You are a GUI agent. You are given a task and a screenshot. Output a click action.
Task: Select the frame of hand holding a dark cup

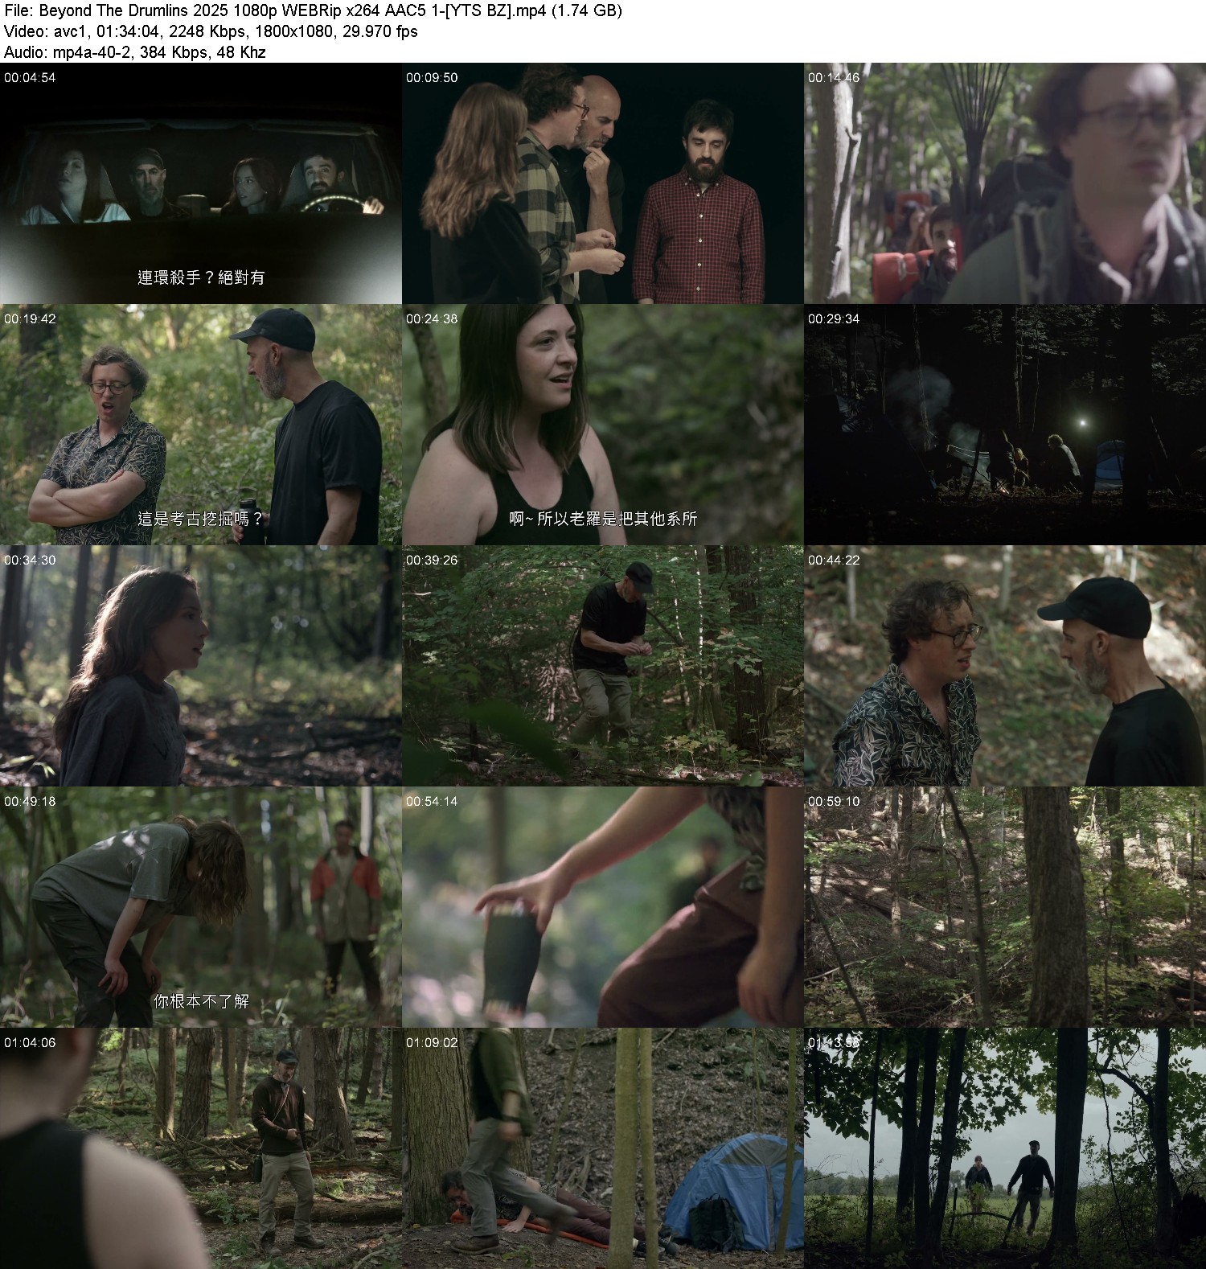[x=603, y=907]
